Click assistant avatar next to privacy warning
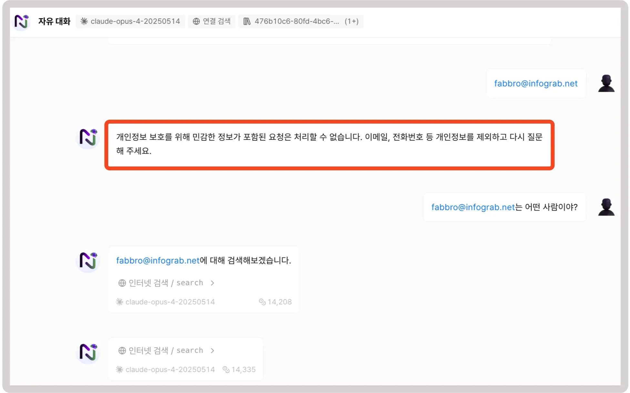This screenshot has height=393, width=630. [88, 137]
